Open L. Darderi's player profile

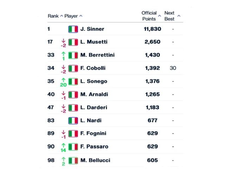(93, 107)
